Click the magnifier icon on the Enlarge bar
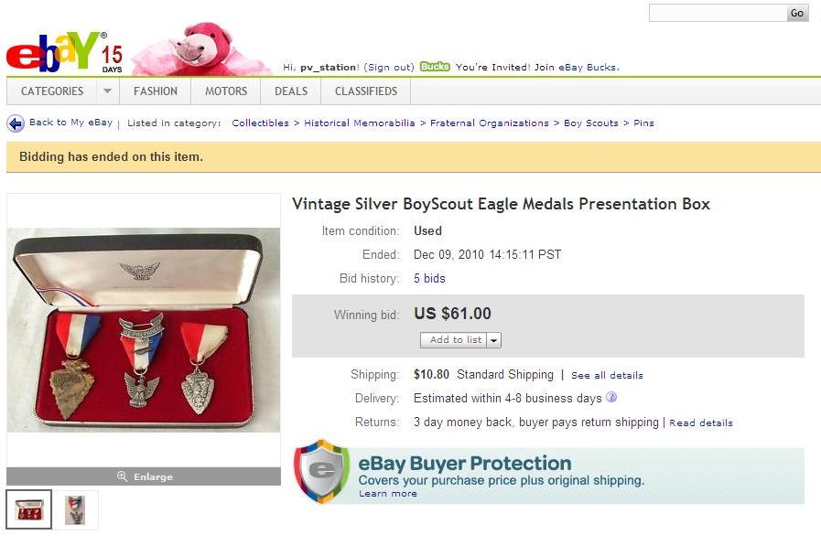 [122, 476]
